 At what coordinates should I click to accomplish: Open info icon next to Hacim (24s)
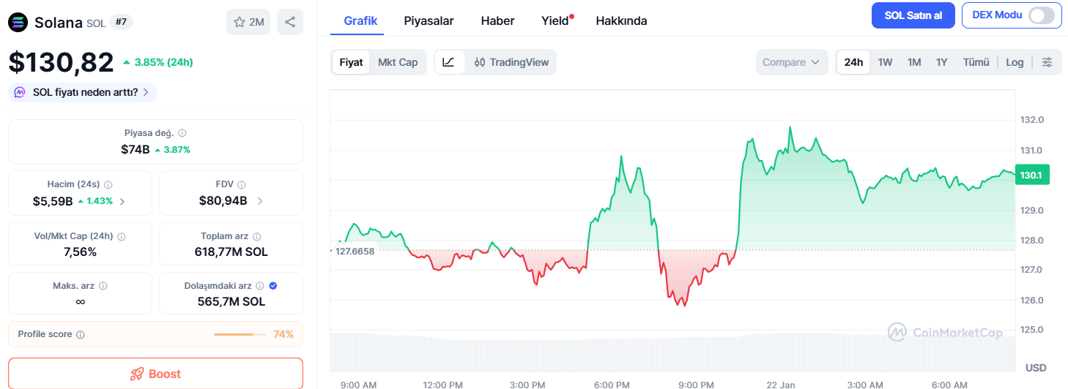pos(108,185)
